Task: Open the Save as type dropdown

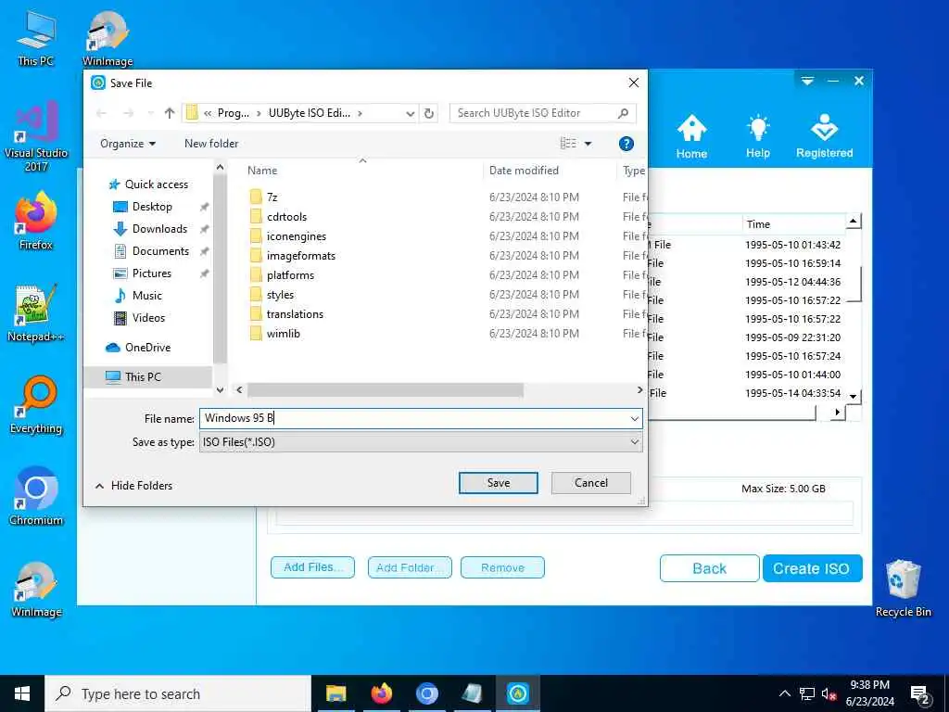Action: [x=634, y=442]
